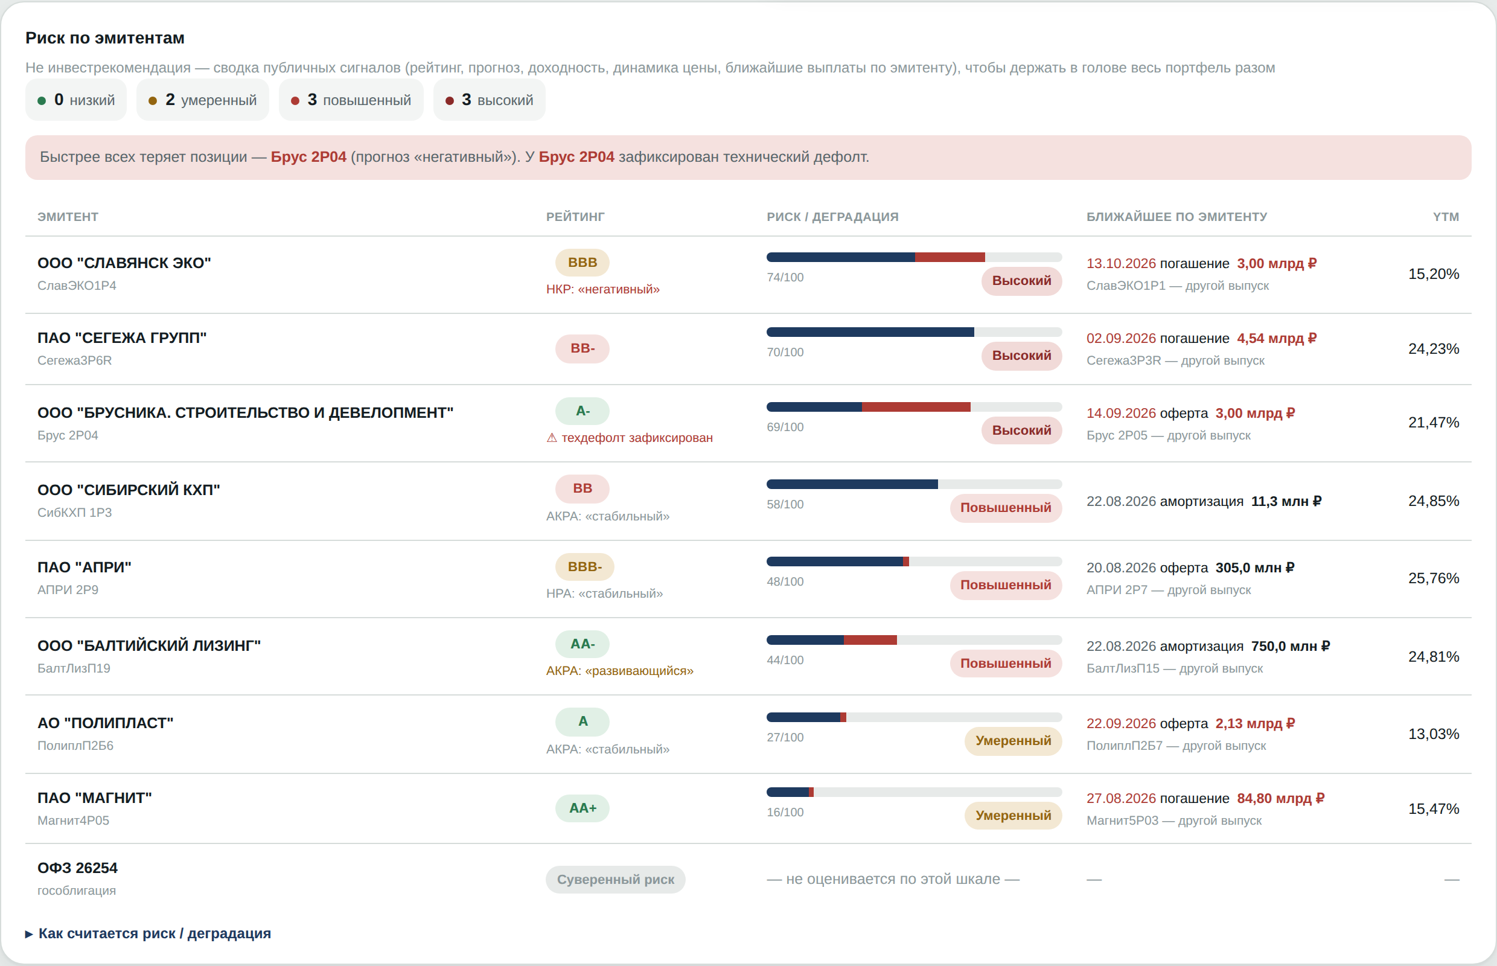The width and height of the screenshot is (1497, 966).
Task: Click the "84,80 млрд ₽" amount
Action: 1280,799
